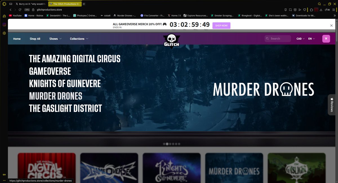Open Easy Setup sliders icon

coord(334,10)
